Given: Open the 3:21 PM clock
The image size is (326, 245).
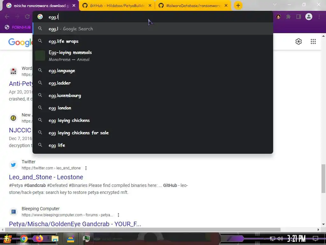Looking at the screenshot, I should tap(296, 239).
